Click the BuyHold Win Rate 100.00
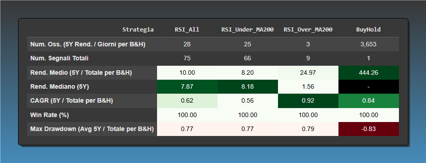 coord(369,115)
